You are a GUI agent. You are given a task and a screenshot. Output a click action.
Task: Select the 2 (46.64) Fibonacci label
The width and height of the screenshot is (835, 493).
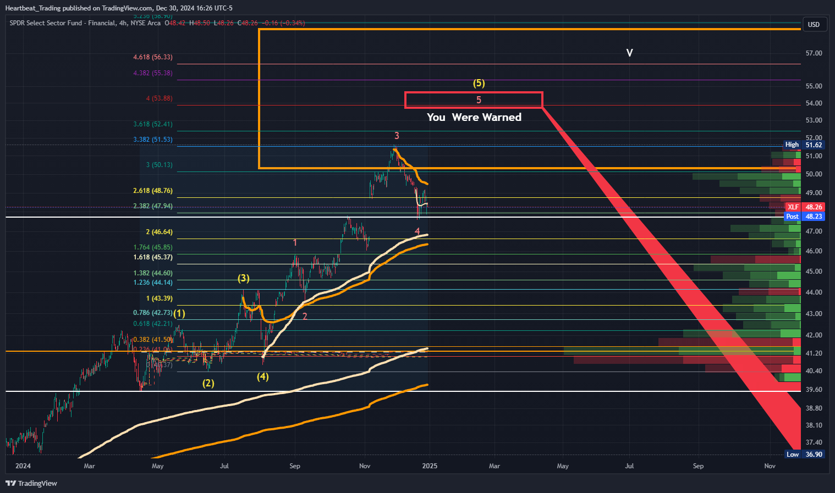pyautogui.click(x=159, y=232)
